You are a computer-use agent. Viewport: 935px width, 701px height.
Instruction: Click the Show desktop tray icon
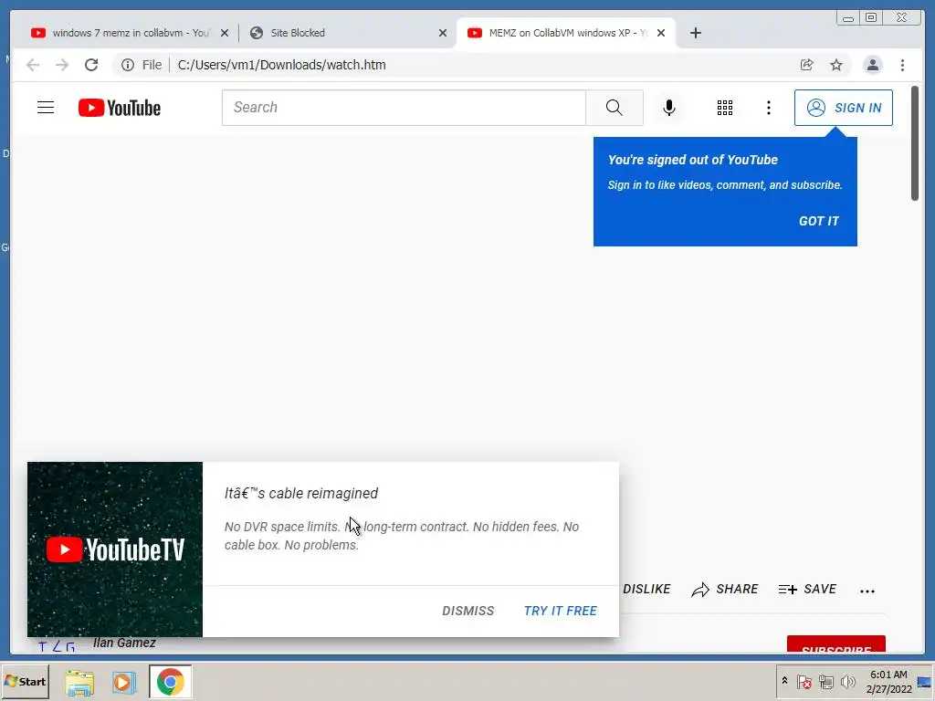click(924, 682)
